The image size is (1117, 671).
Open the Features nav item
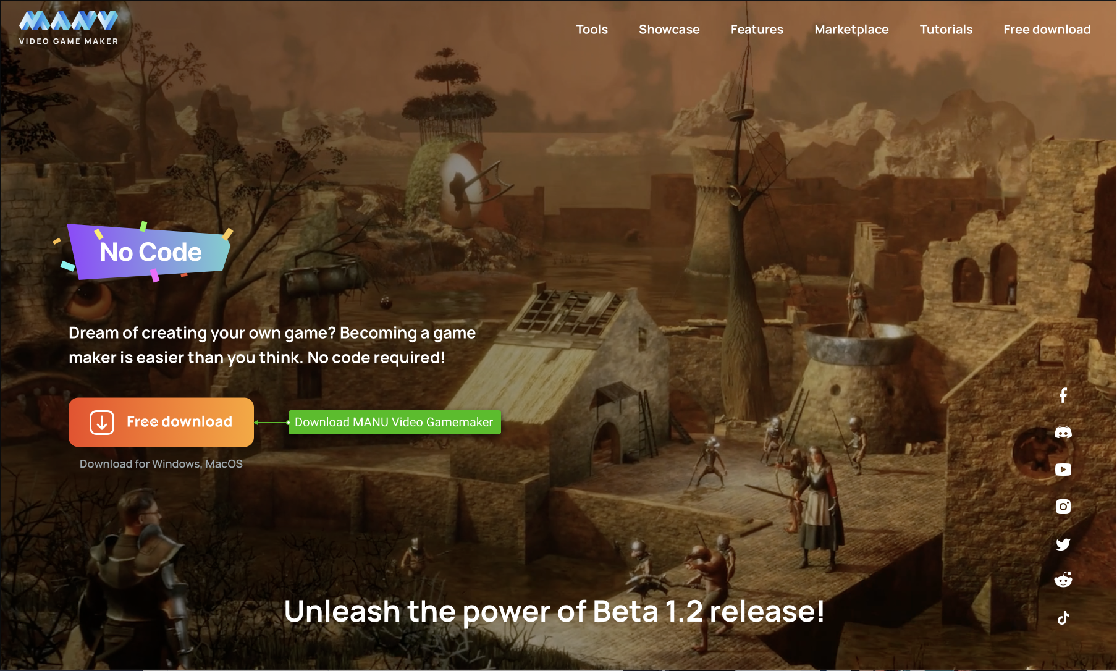pos(757,29)
